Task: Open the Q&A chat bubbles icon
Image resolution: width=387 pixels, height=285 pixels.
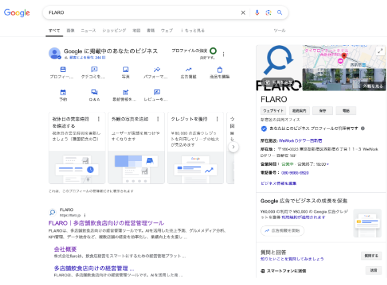Action: pyautogui.click(x=94, y=92)
